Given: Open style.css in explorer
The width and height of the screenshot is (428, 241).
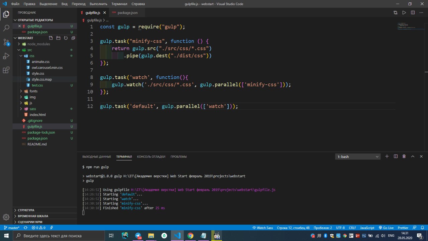Looking at the screenshot, I should coord(38,73).
